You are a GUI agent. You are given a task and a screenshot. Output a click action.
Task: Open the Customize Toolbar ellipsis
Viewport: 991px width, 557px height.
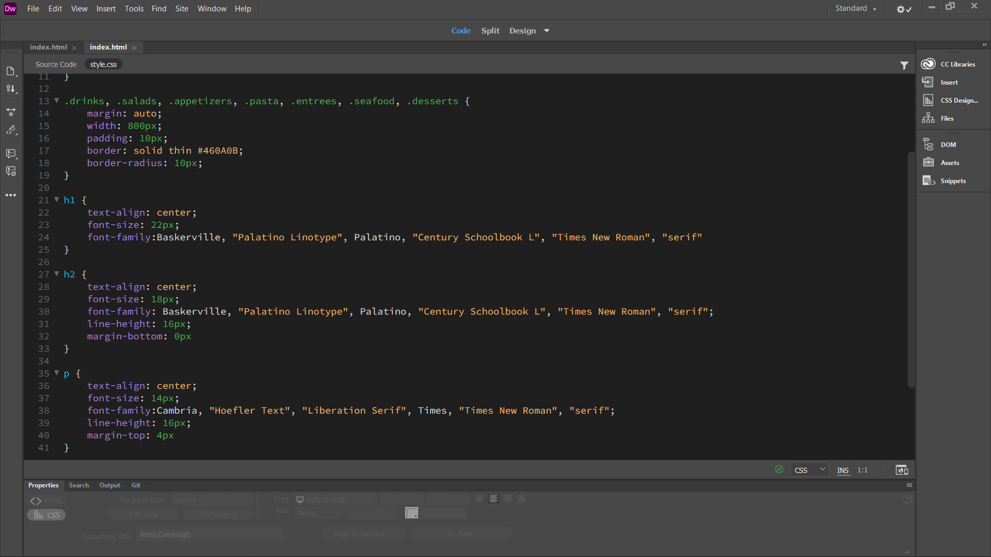click(11, 195)
